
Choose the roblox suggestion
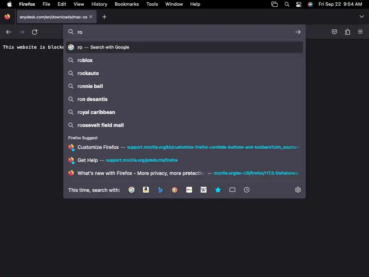coord(184,60)
